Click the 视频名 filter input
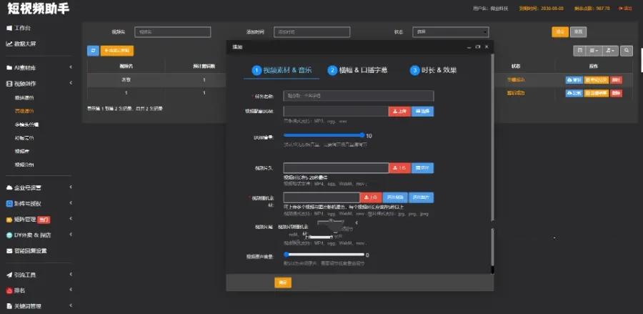Image resolution: width=643 pixels, height=314 pixels. point(173,32)
